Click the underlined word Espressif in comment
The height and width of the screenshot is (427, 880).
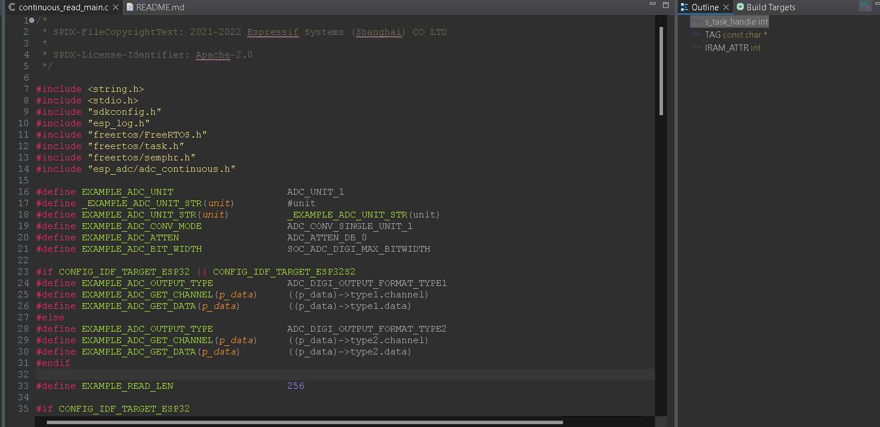pos(273,32)
